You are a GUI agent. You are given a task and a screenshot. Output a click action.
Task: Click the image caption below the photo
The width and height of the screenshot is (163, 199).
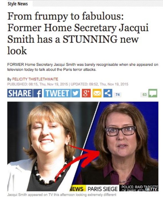click(61, 194)
